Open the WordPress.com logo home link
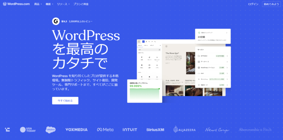Image resolution: width=283 pixels, height=140 pixels. tap(16, 4)
